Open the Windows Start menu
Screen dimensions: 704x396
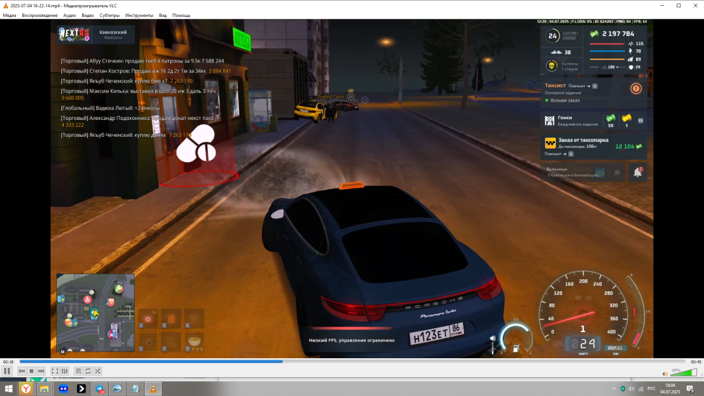(8, 388)
